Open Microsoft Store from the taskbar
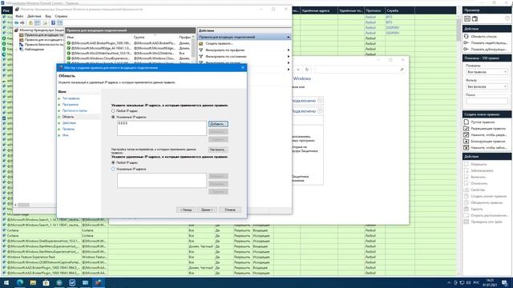The height and width of the screenshot is (288, 513). click(x=46, y=282)
